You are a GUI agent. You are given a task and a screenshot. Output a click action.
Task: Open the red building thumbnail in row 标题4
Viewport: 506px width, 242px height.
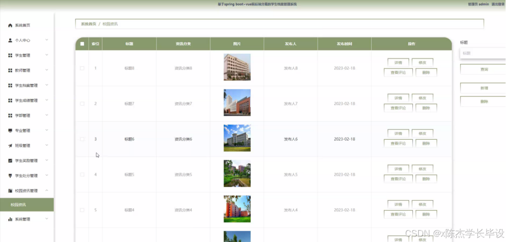[x=237, y=209]
